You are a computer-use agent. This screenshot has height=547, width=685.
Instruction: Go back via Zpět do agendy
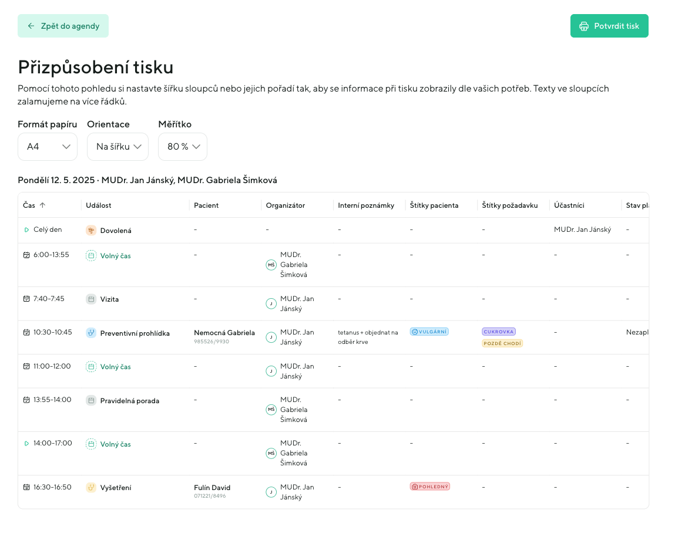63,26
